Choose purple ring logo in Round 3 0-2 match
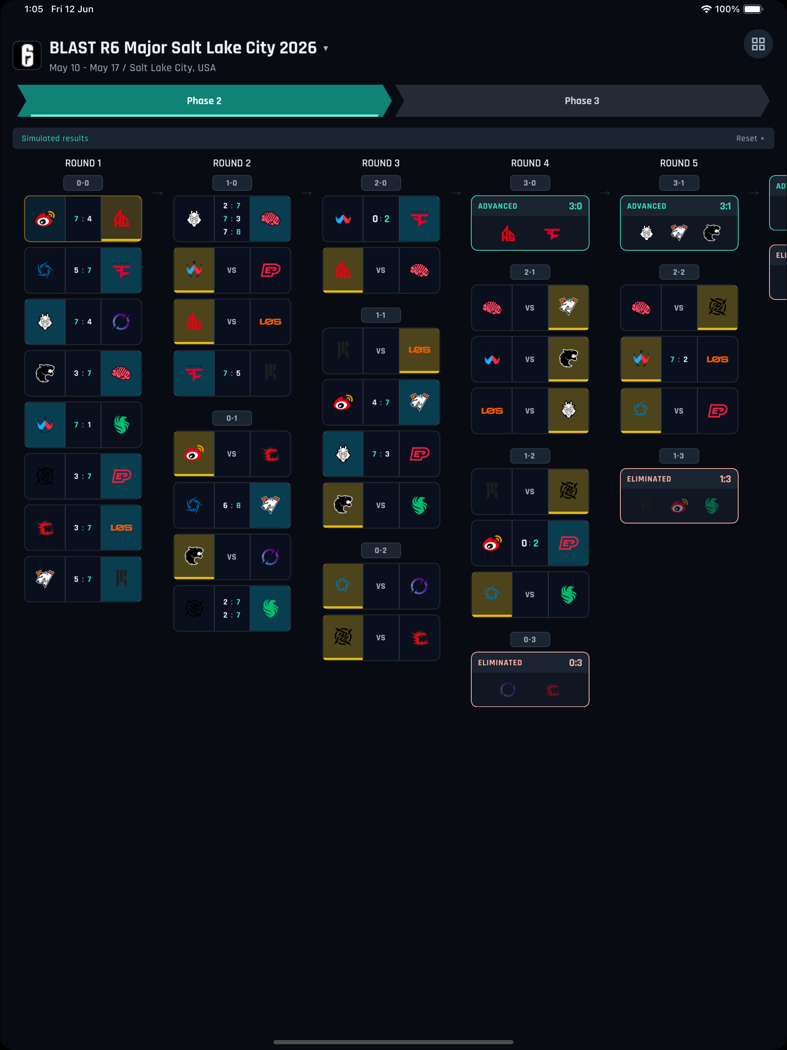This screenshot has height=1050, width=787. tap(419, 587)
